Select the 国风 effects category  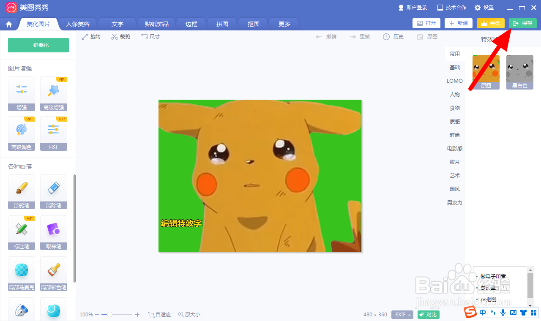click(455, 189)
